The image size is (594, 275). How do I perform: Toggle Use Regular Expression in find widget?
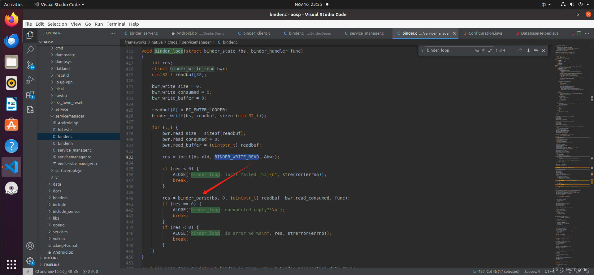[490, 50]
